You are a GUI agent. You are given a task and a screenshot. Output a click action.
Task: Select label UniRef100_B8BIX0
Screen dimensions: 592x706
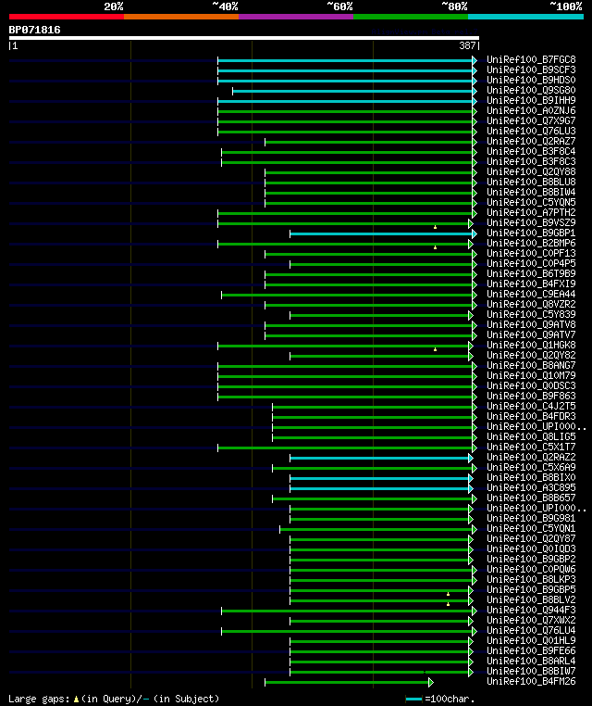pos(531,478)
